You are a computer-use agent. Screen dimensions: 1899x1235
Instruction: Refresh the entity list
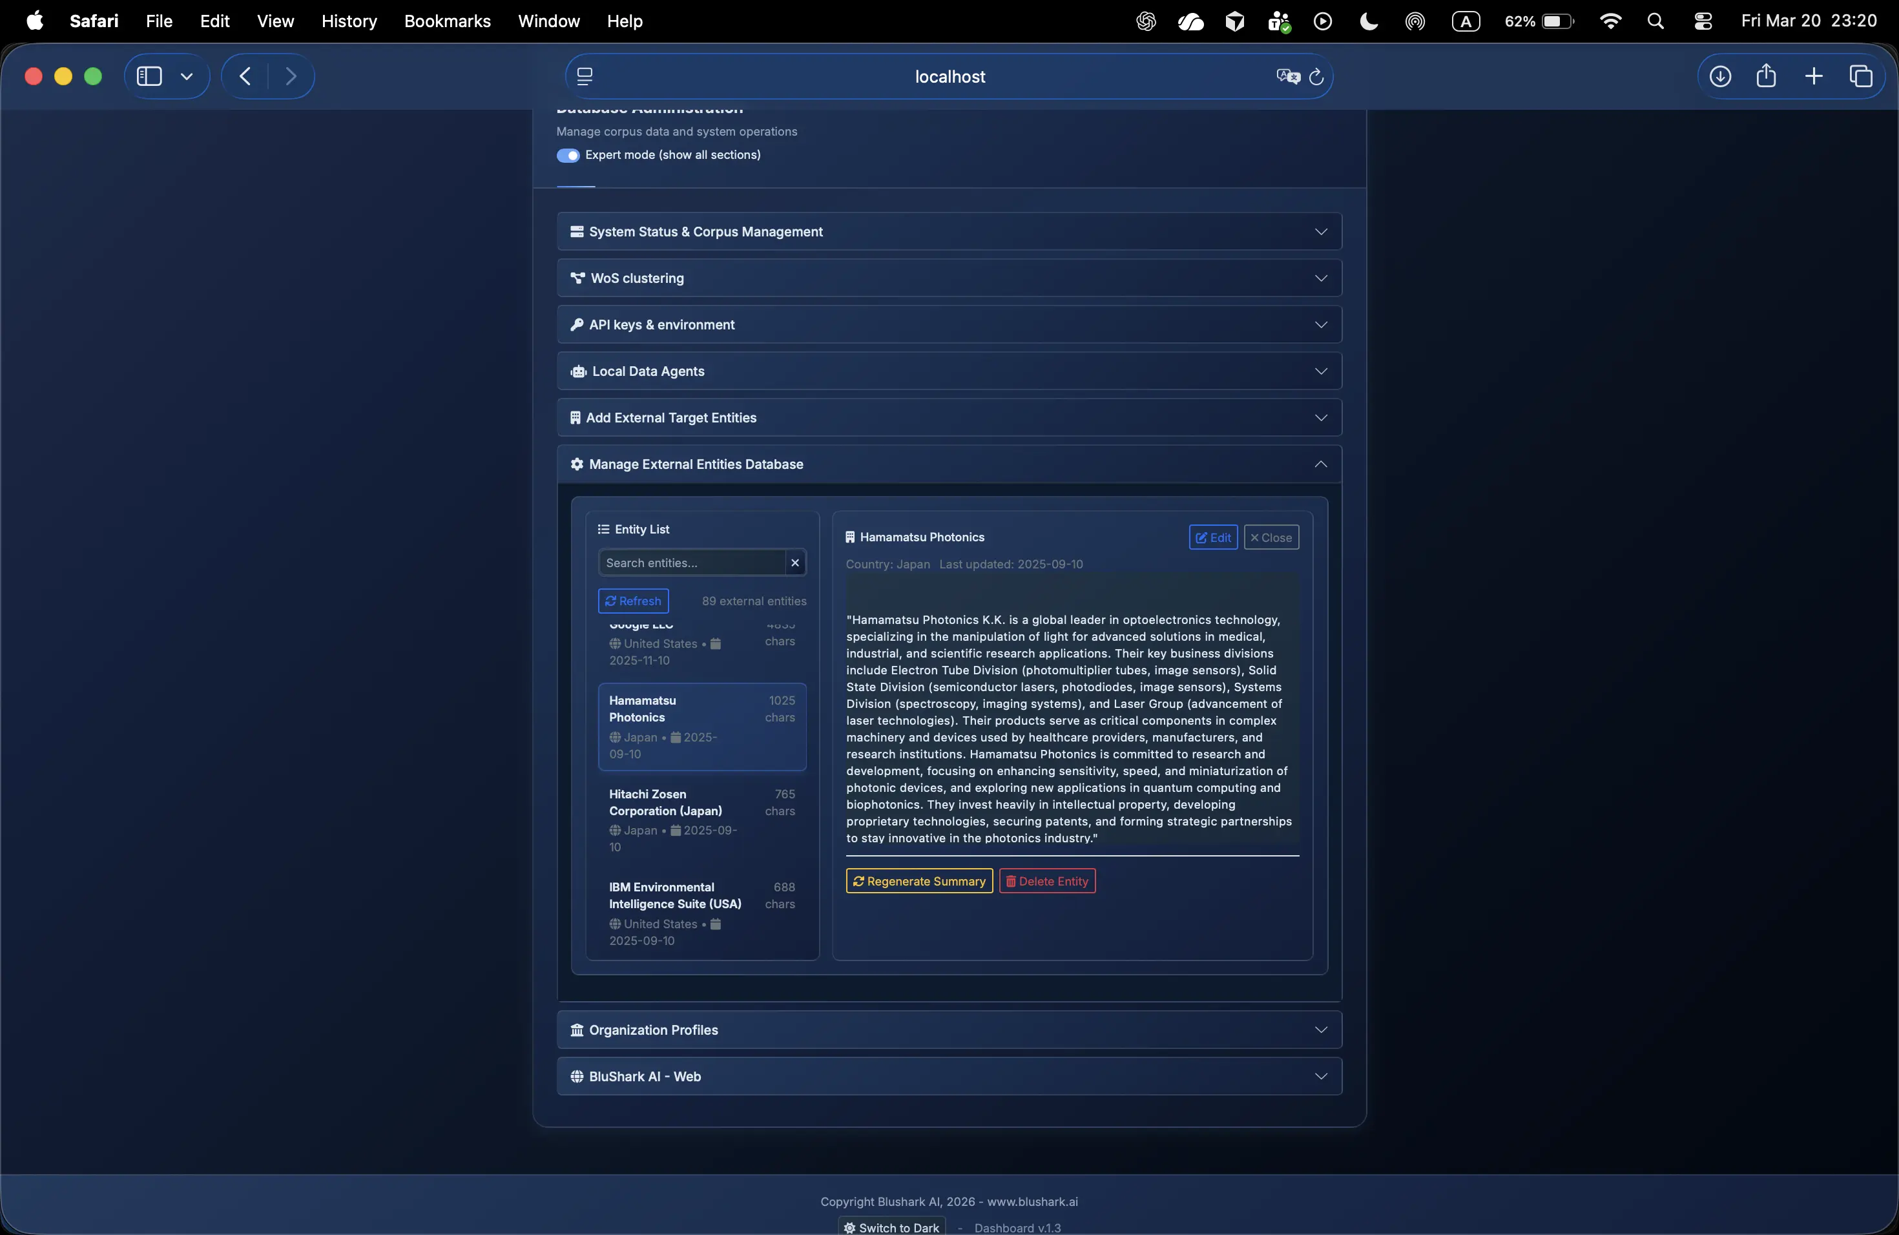coord(634,601)
